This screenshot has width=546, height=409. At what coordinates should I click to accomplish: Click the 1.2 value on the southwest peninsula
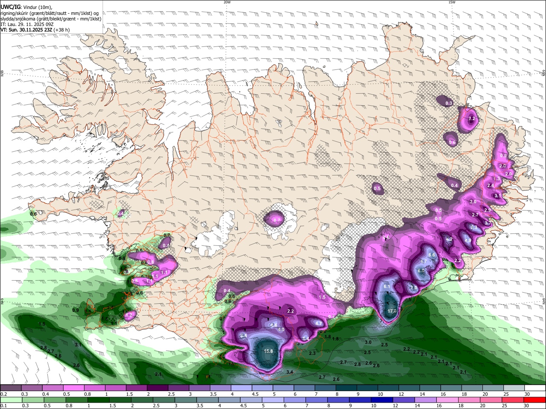(x=129, y=315)
